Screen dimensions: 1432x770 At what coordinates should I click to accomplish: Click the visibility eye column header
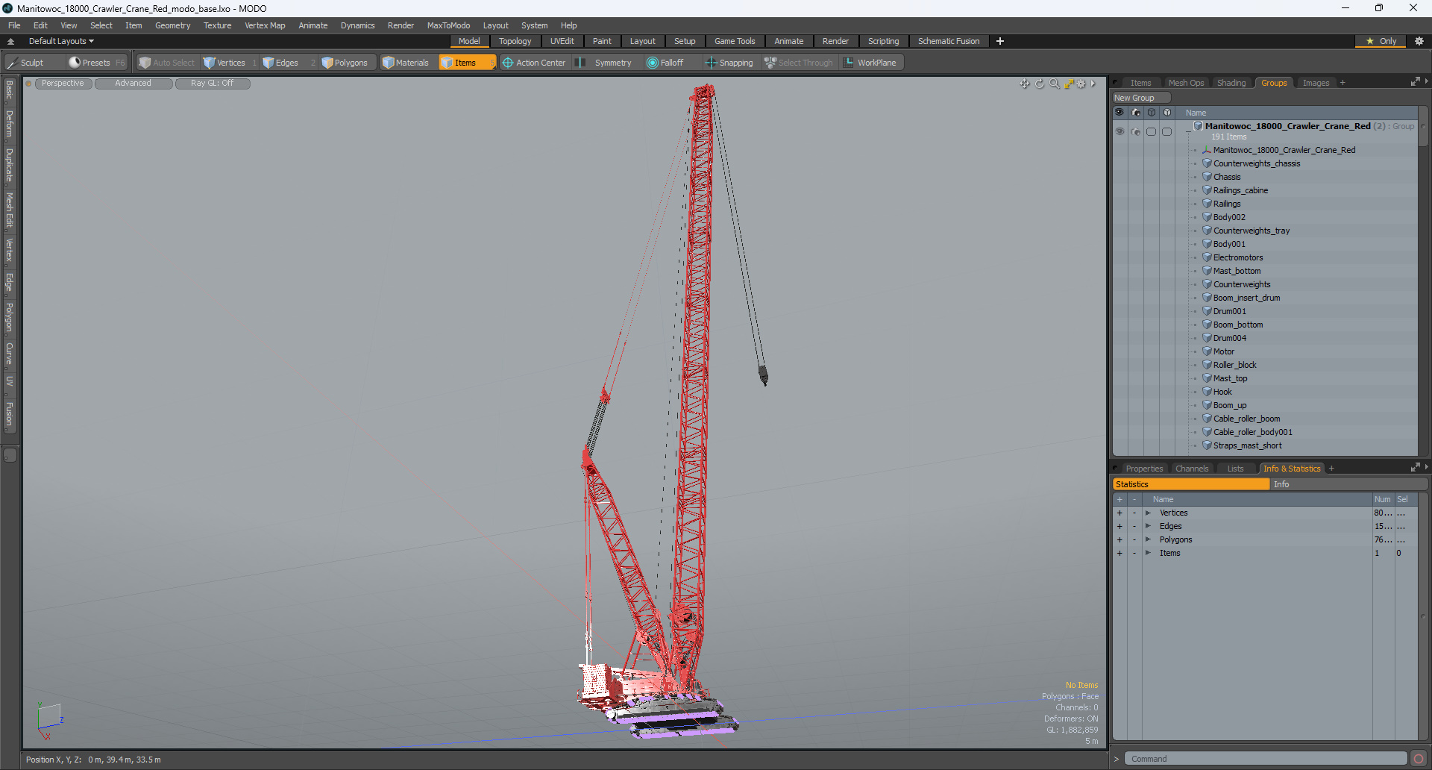click(x=1119, y=113)
